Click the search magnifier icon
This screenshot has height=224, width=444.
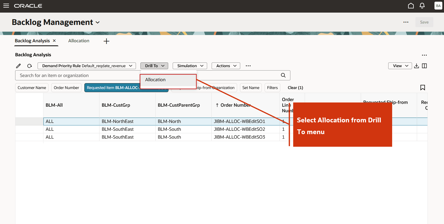(283, 75)
